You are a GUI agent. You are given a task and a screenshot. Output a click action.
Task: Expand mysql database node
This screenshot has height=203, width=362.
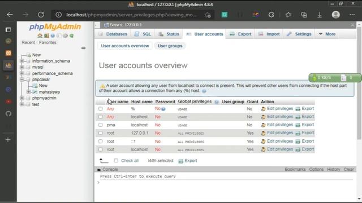tap(22, 67)
